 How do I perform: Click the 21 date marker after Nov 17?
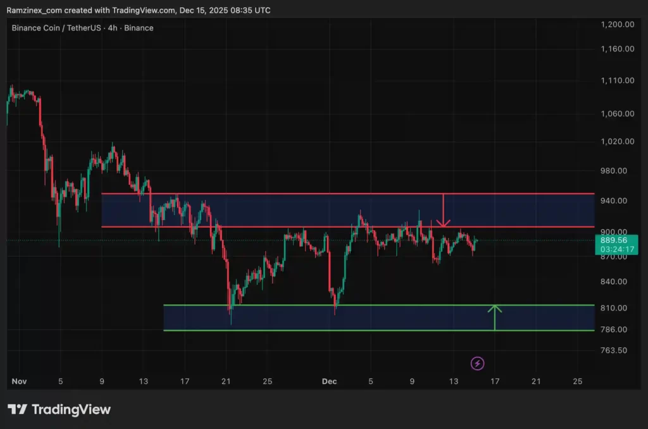(x=226, y=382)
